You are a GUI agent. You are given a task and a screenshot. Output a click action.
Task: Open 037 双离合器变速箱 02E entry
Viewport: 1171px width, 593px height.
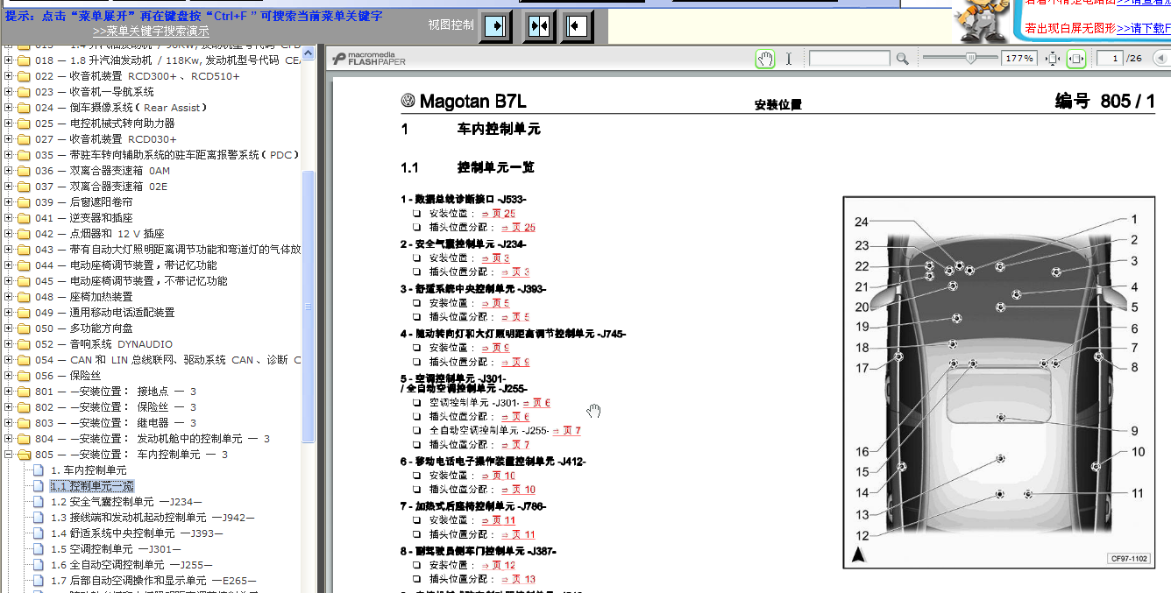tap(101, 187)
